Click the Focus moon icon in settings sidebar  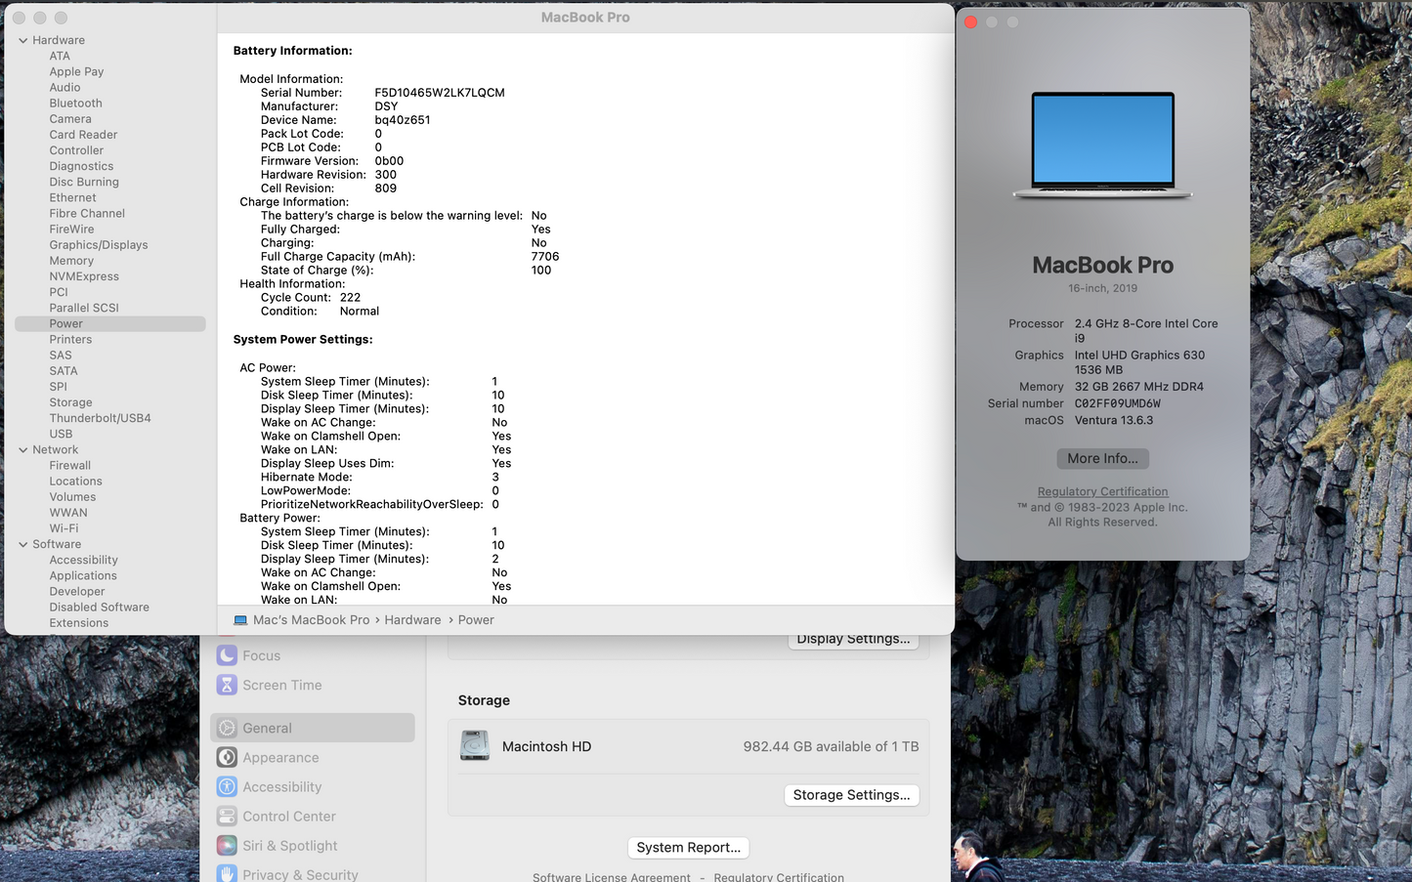227,655
